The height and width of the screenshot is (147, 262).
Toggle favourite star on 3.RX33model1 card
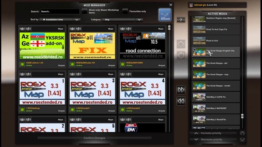(x=72, y=74)
